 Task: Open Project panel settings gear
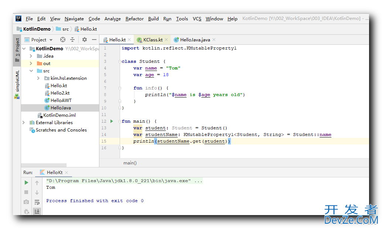tap(84, 40)
